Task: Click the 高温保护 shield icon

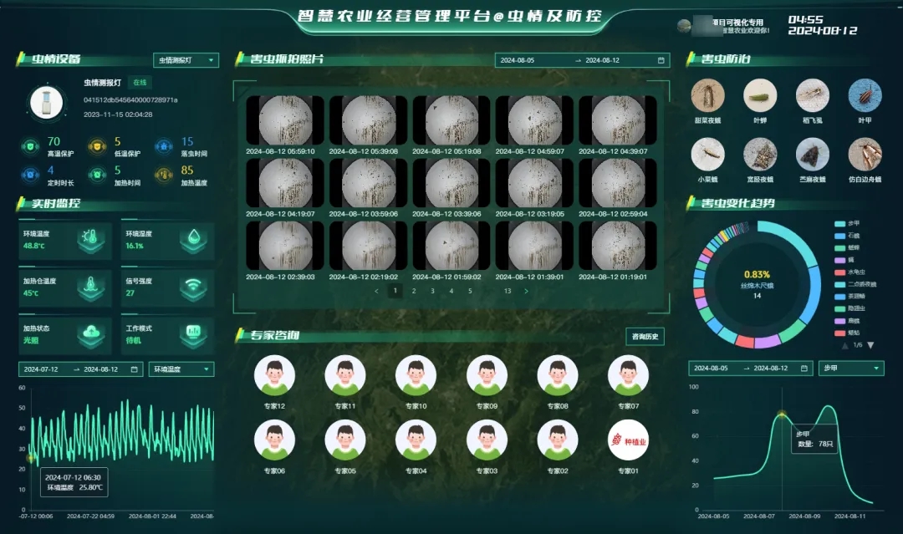Action: (29, 146)
